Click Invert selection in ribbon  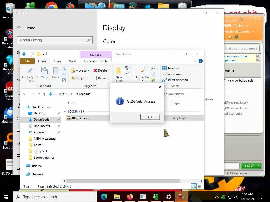click(175, 80)
